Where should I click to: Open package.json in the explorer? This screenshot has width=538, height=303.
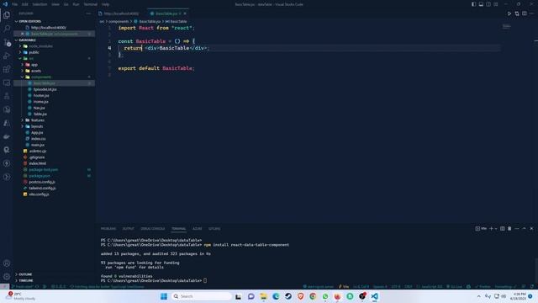[40, 176]
